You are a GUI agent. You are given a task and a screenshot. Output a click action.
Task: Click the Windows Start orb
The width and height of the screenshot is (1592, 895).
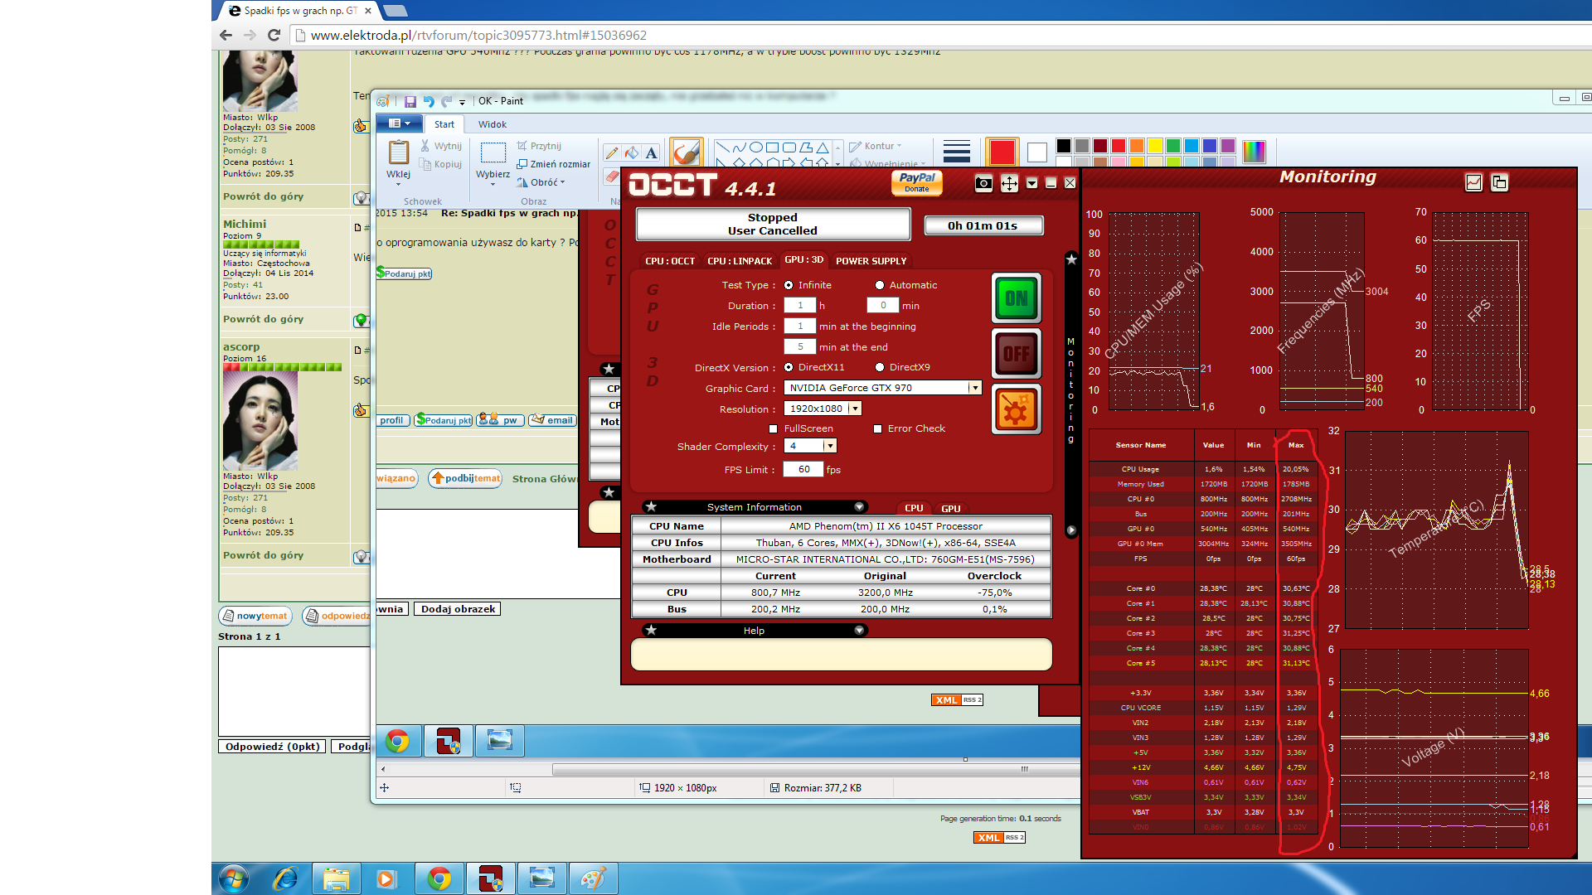point(234,878)
